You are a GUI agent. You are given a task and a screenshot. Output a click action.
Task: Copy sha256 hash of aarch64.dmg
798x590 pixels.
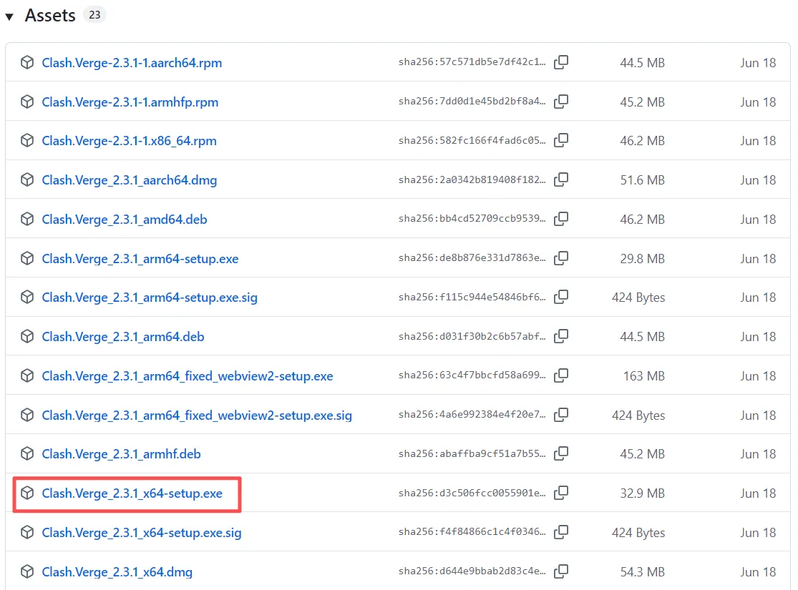click(x=562, y=180)
